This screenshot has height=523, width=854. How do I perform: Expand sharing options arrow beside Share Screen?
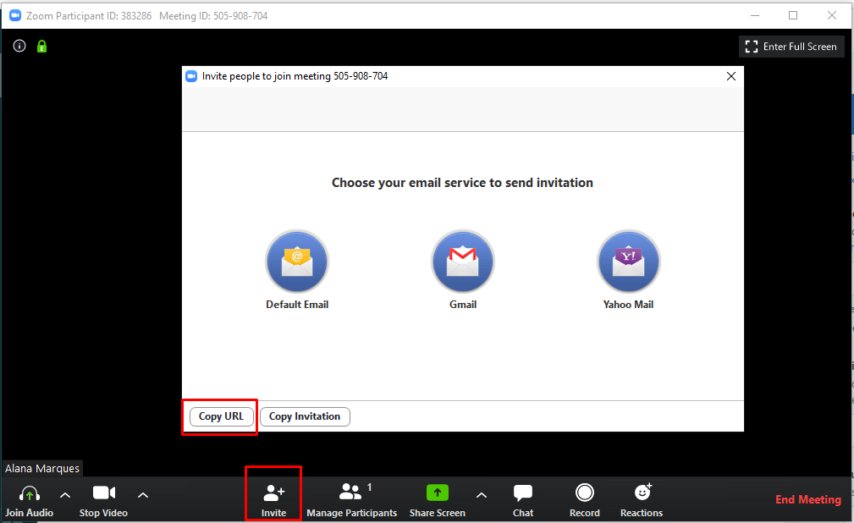[482, 495]
